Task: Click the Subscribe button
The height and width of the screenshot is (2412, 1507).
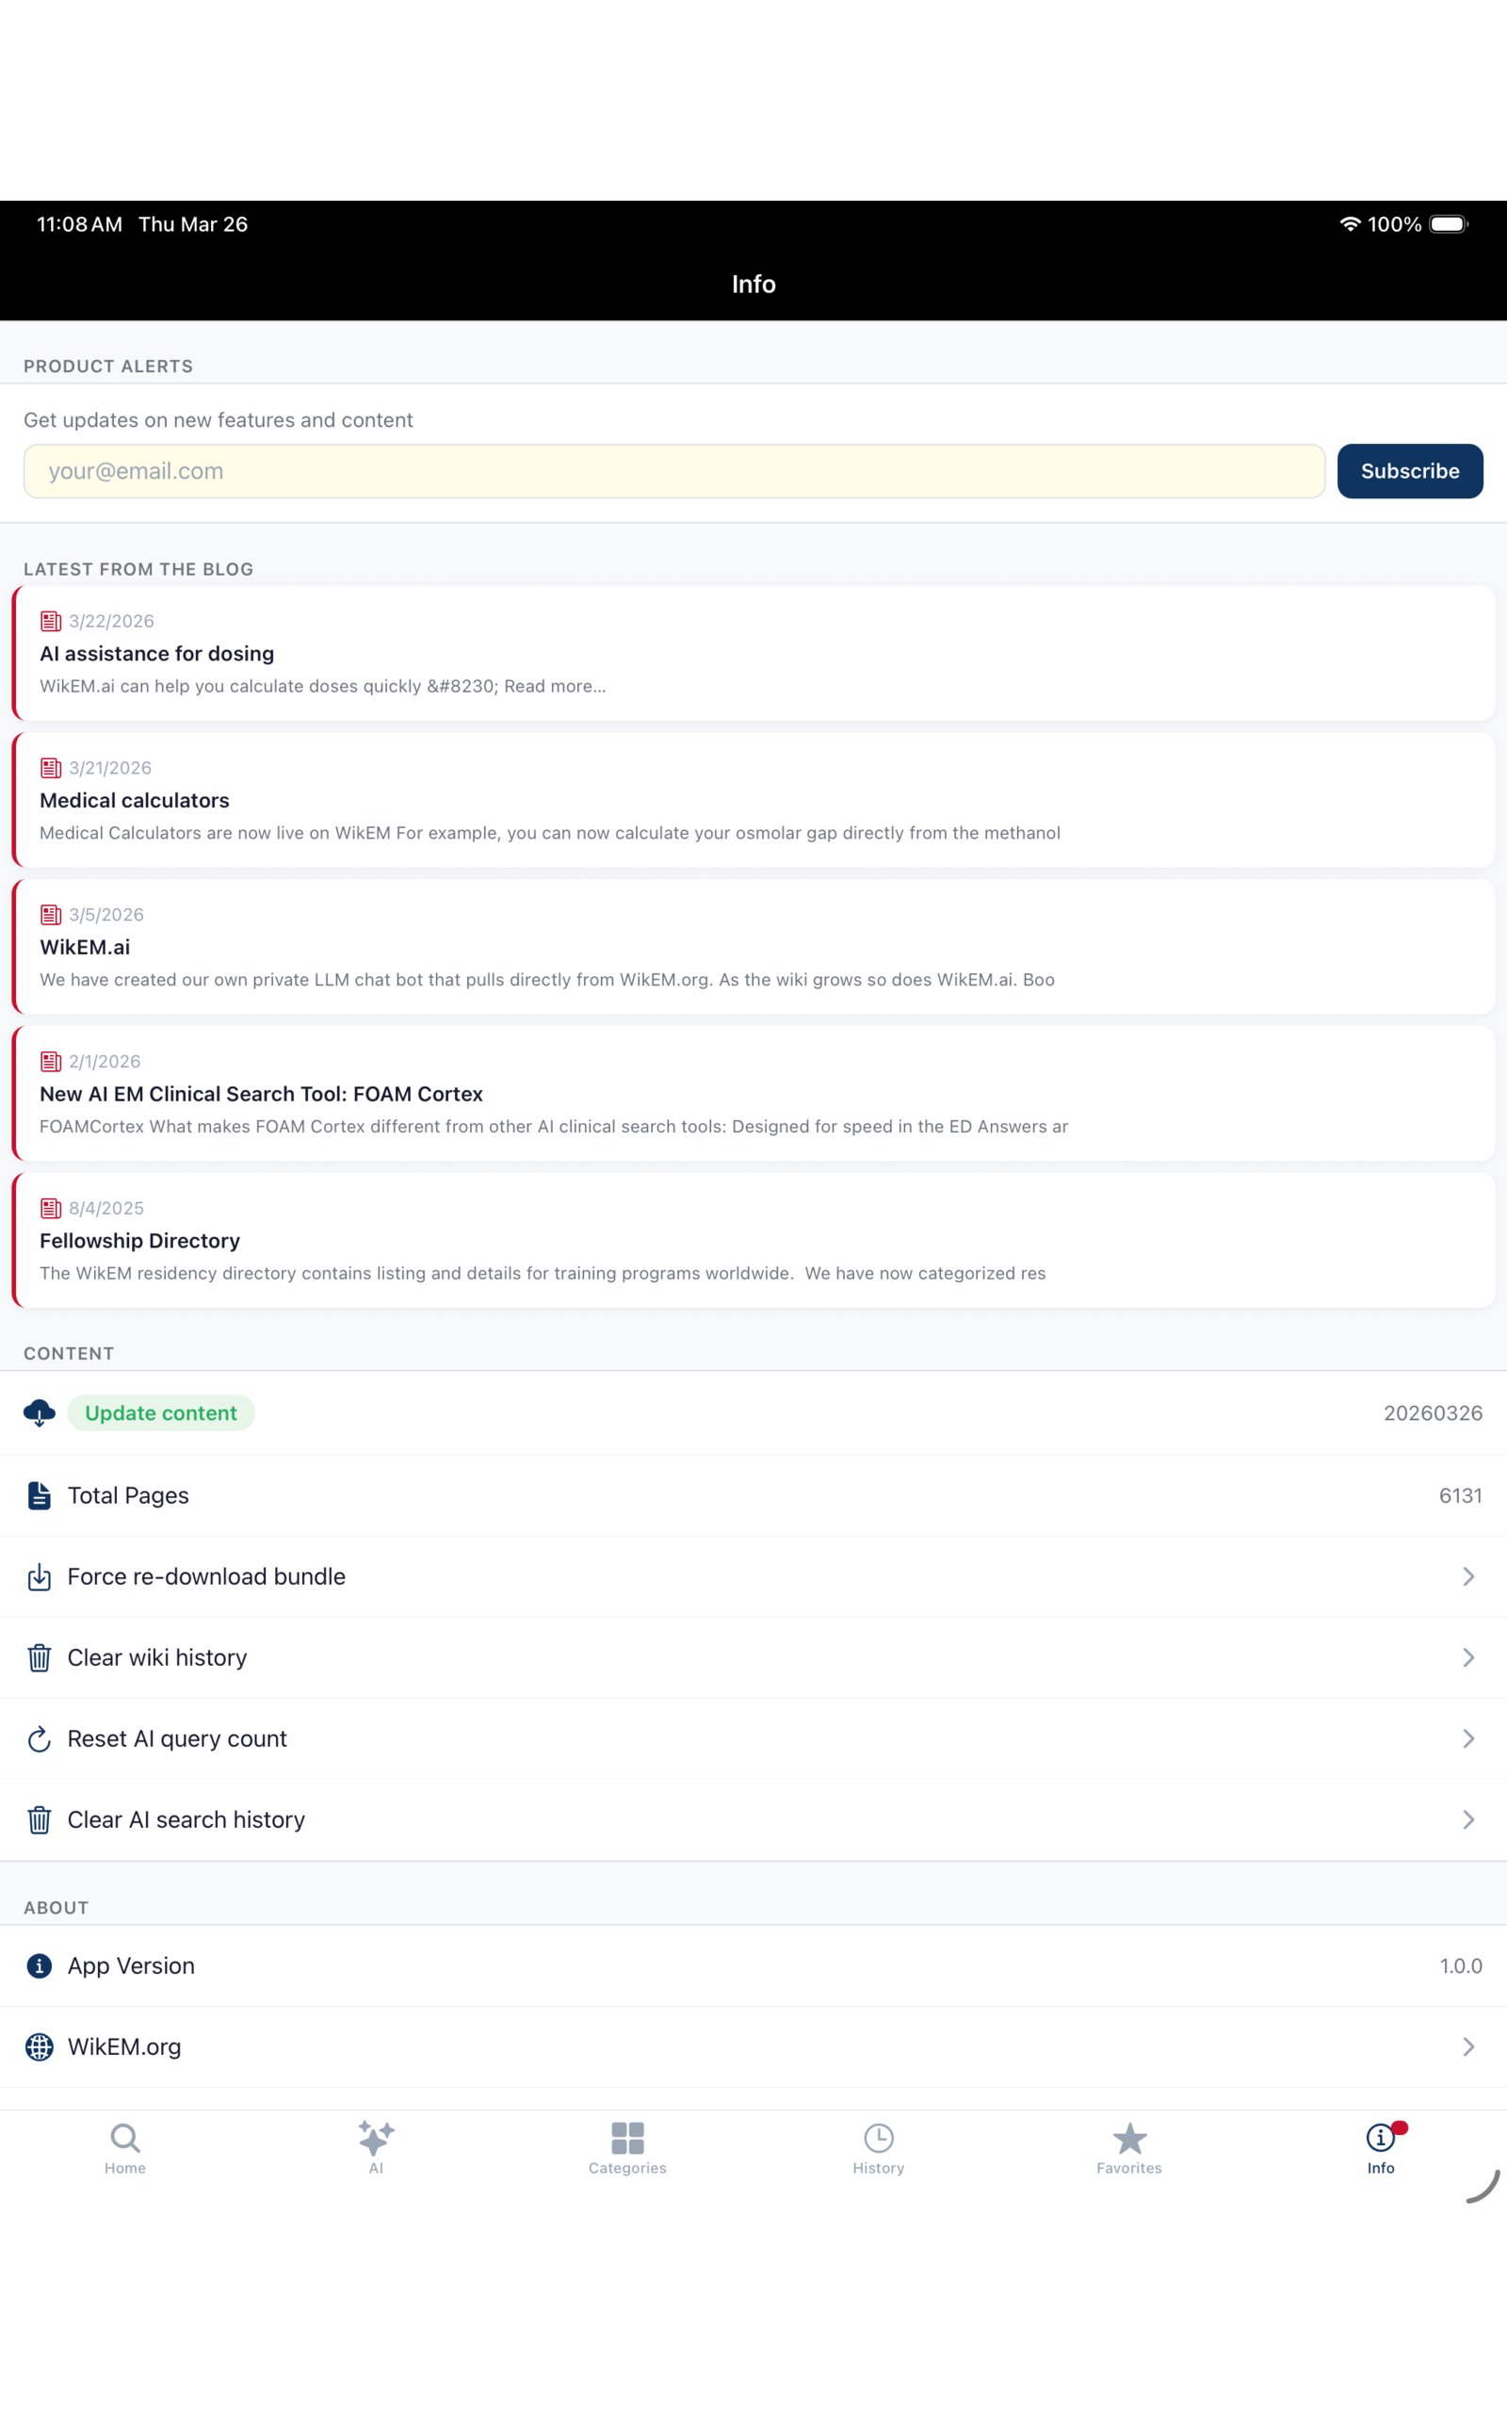Action: coord(1409,470)
